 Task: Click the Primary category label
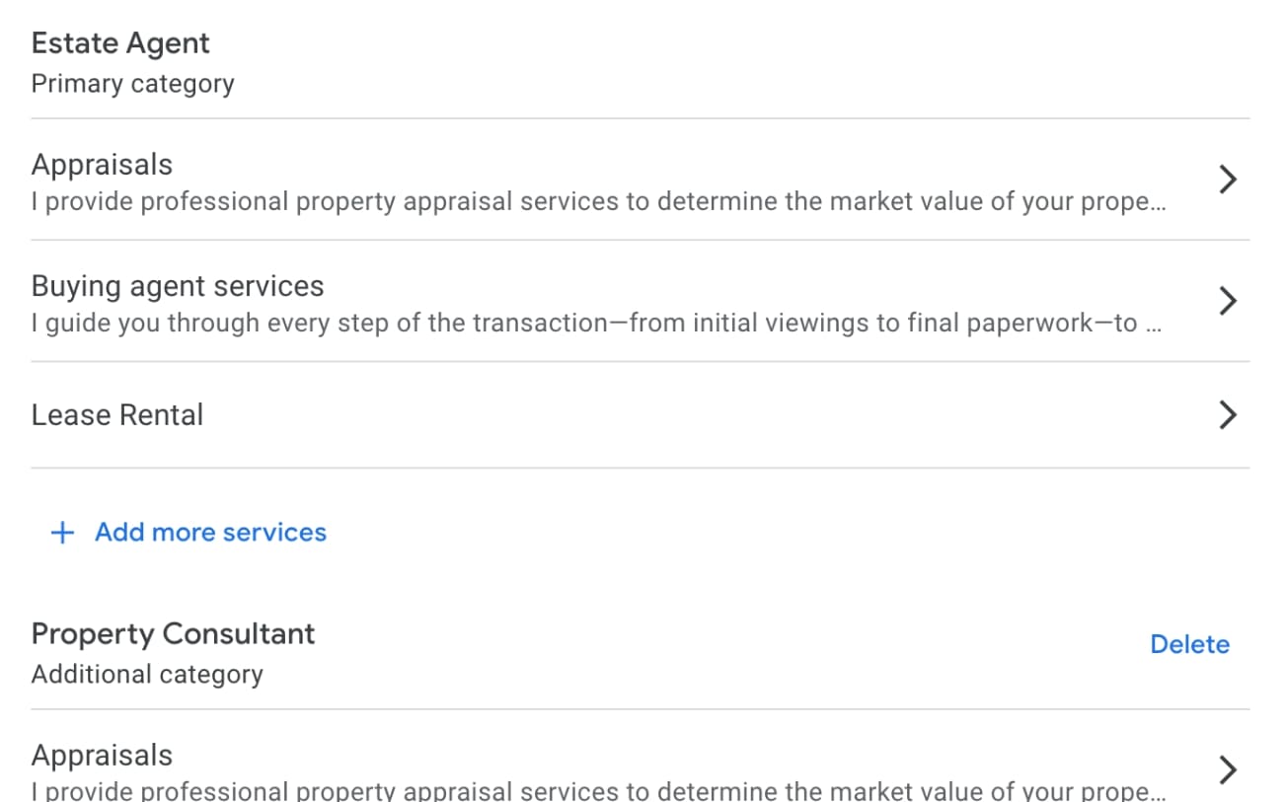point(132,84)
